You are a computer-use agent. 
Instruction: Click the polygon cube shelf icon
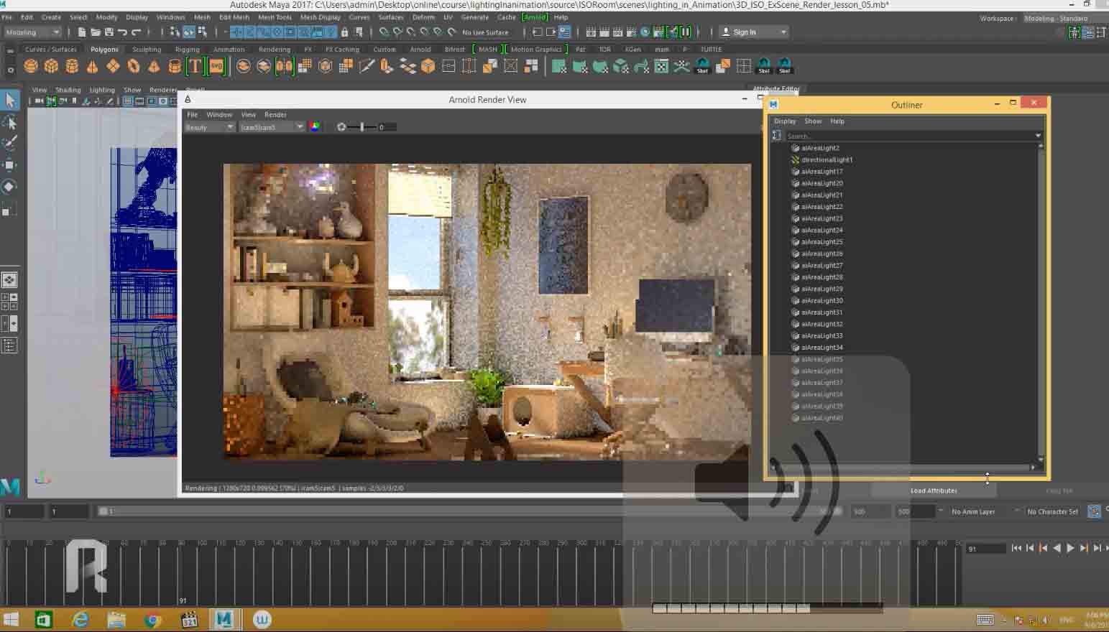51,67
